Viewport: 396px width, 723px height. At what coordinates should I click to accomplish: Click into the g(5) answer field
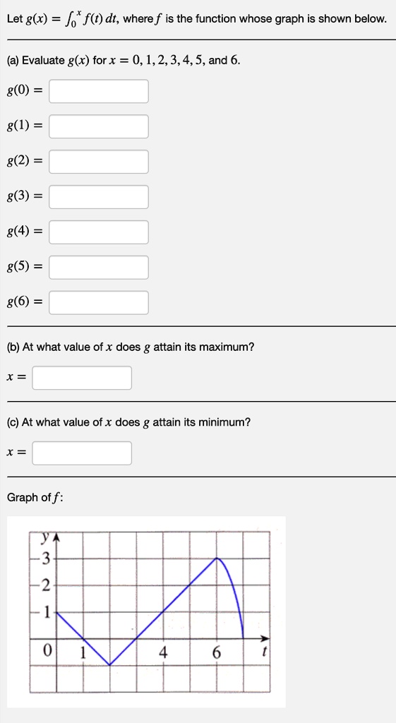[99, 268]
